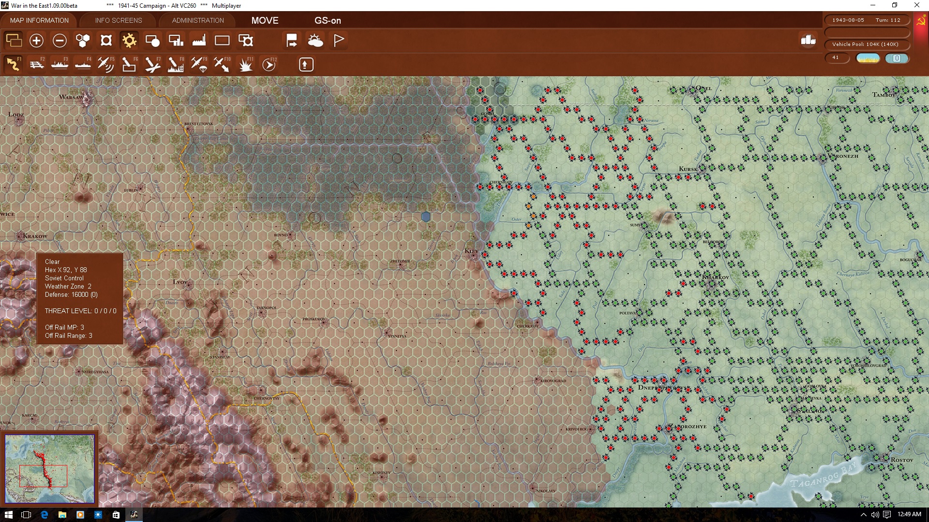Image resolution: width=929 pixels, height=522 pixels.
Task: Open the Microsoft Store taskbar icon
Action: (116, 515)
